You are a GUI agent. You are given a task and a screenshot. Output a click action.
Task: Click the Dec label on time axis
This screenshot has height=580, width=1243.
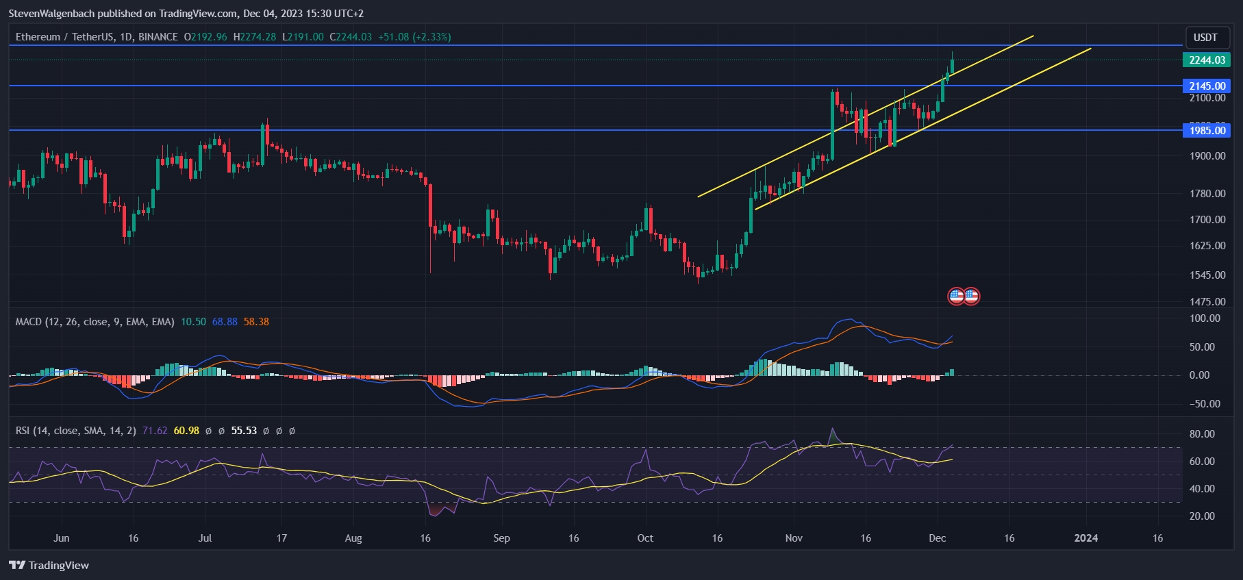click(937, 538)
